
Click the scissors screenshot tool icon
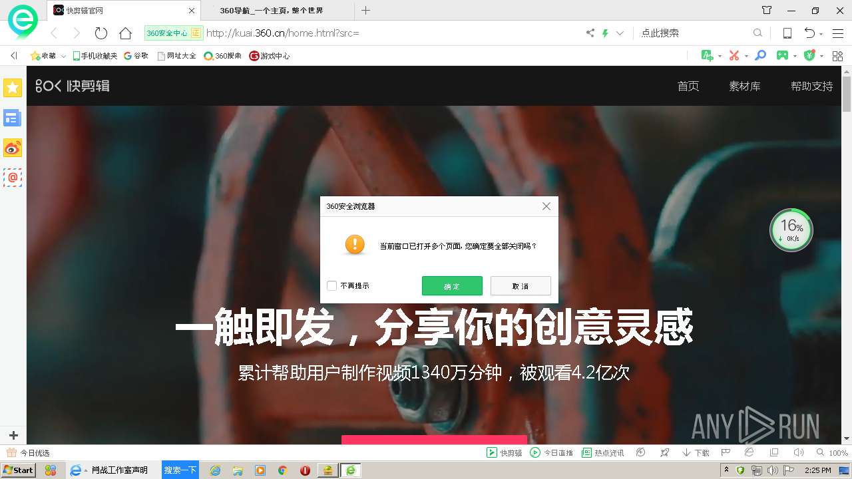point(734,56)
